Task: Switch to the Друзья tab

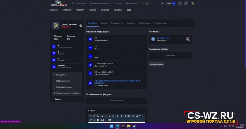Action: pyautogui.click(x=104, y=23)
